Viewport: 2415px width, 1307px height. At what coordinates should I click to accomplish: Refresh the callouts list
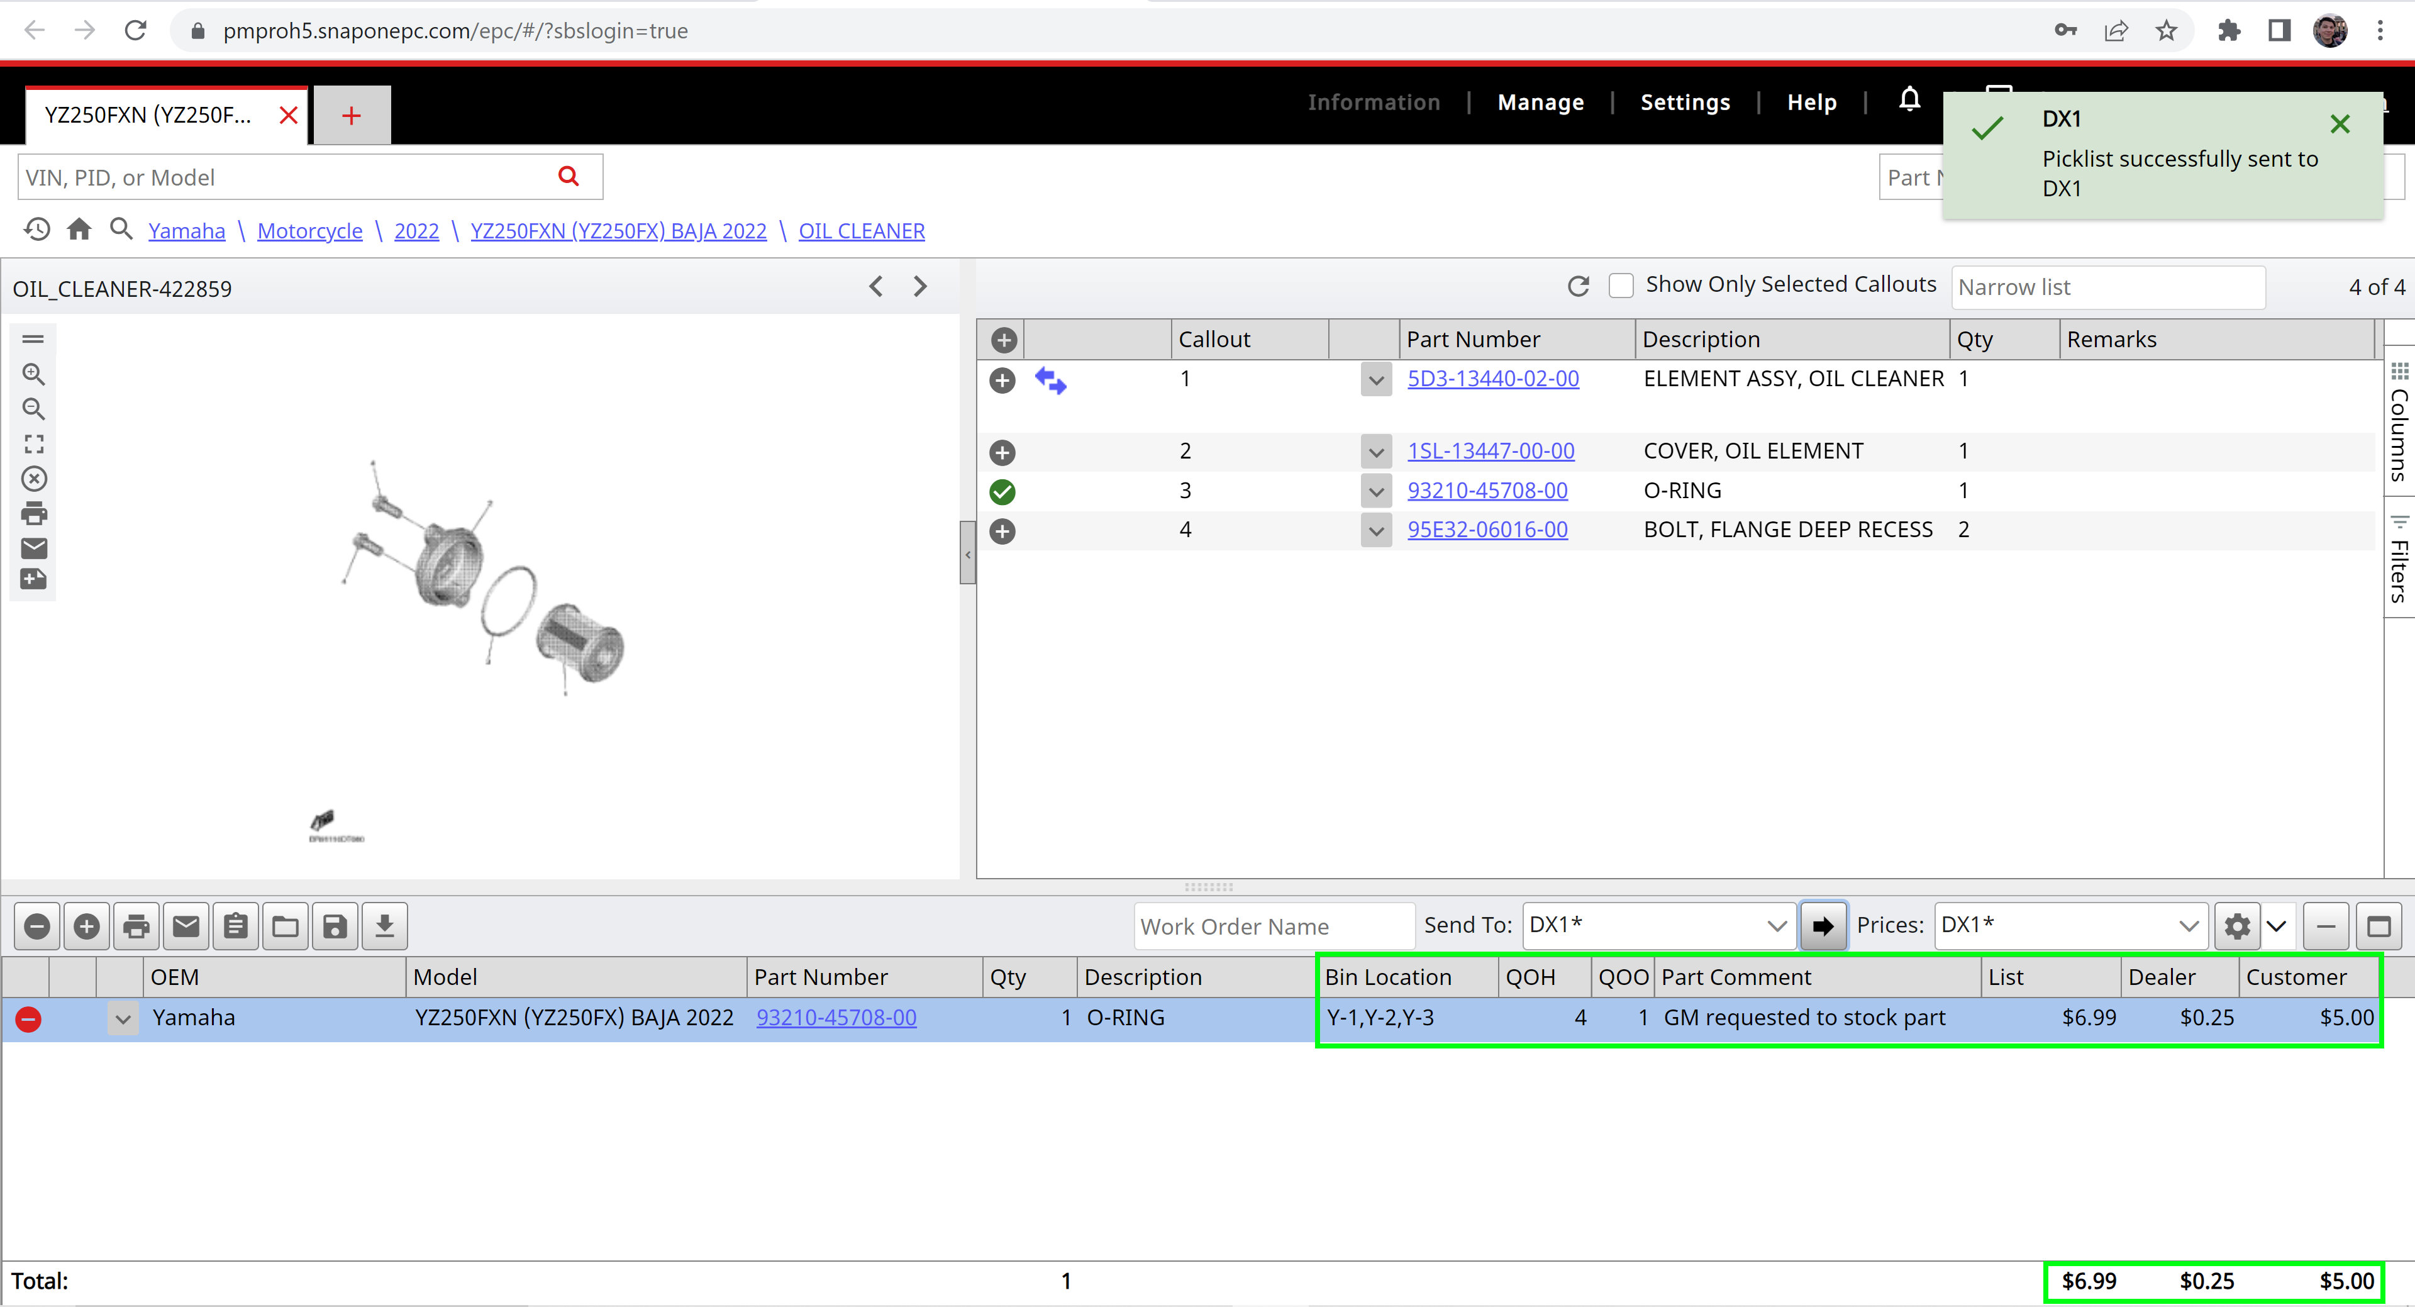pos(1579,286)
